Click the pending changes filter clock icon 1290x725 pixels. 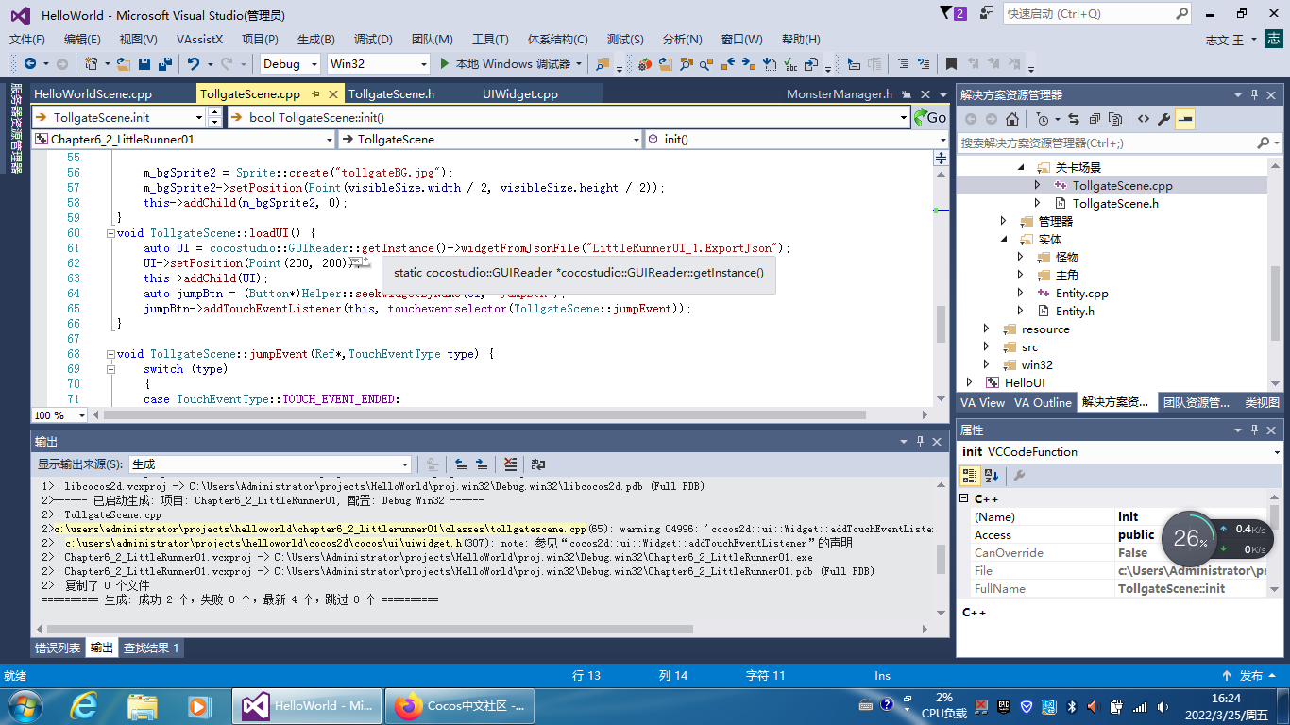(1044, 120)
